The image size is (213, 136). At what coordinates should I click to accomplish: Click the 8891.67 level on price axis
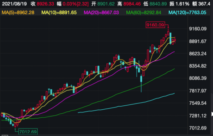point(198,41)
